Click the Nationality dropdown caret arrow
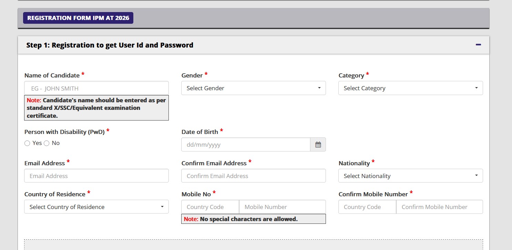This screenshot has width=512, height=250. tap(477, 176)
